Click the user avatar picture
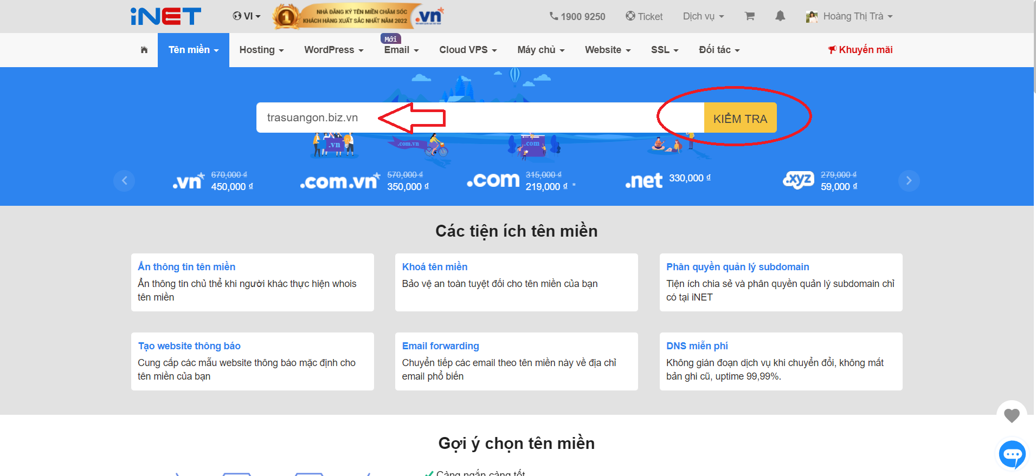This screenshot has height=476, width=1036. (x=812, y=17)
